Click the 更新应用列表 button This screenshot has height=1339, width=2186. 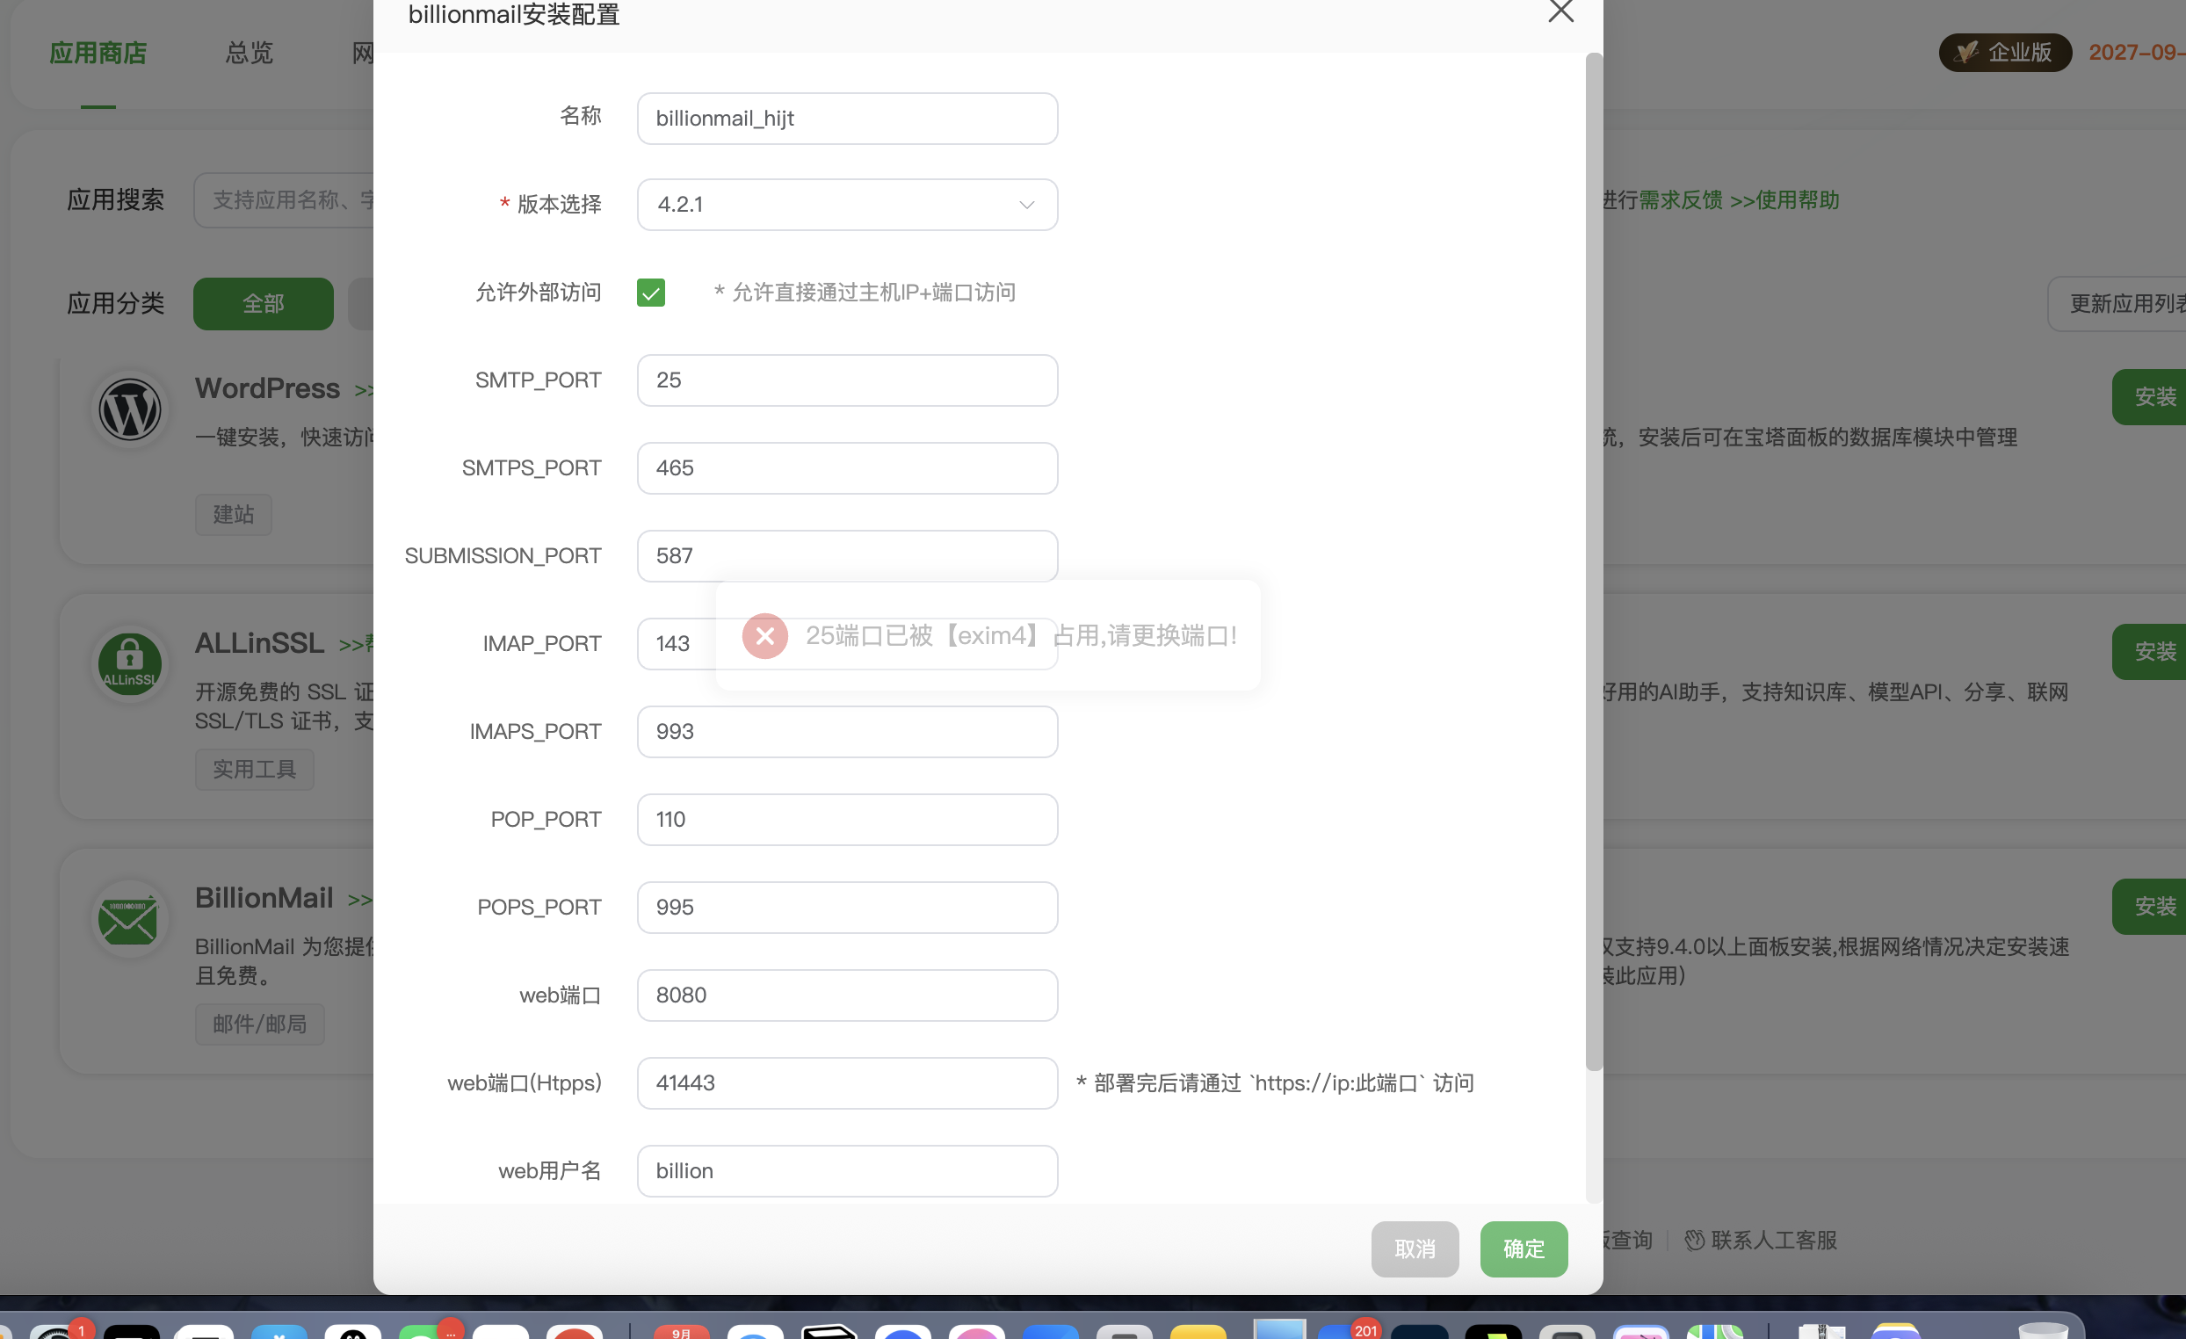click(2118, 303)
